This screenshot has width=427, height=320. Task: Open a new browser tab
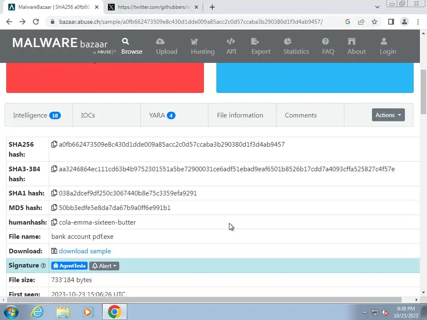click(212, 7)
